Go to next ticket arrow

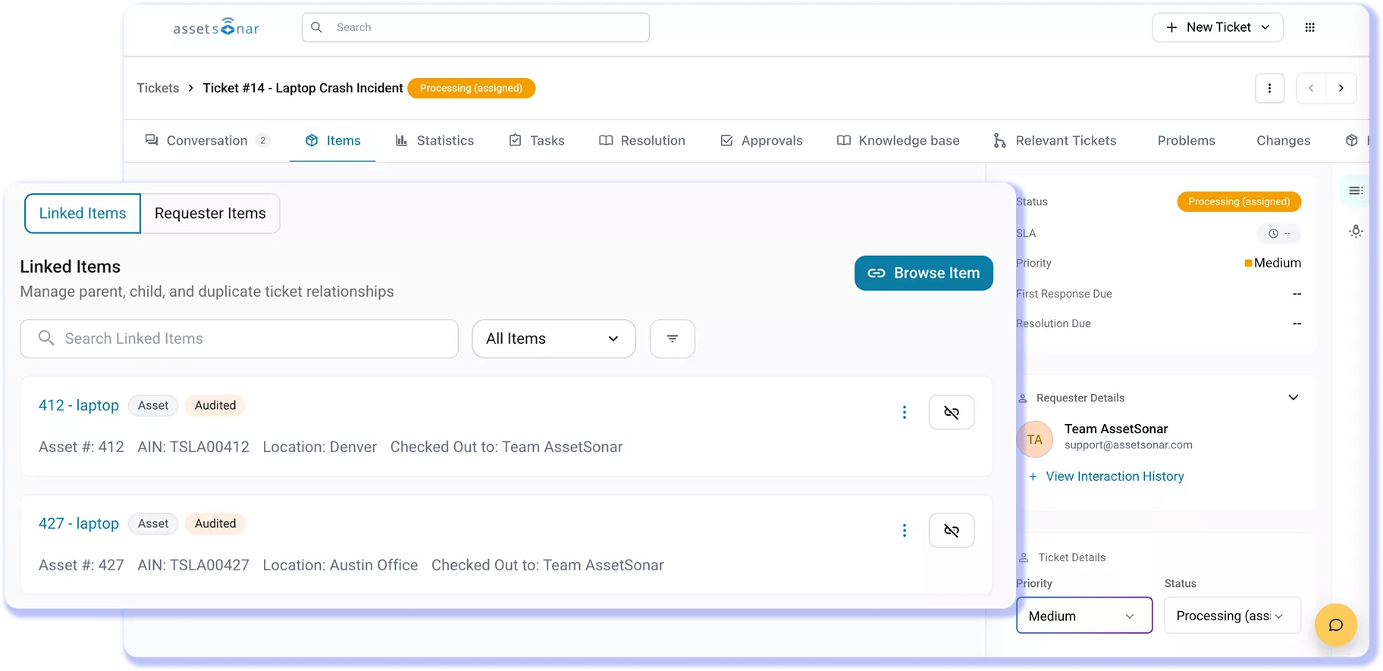point(1341,88)
